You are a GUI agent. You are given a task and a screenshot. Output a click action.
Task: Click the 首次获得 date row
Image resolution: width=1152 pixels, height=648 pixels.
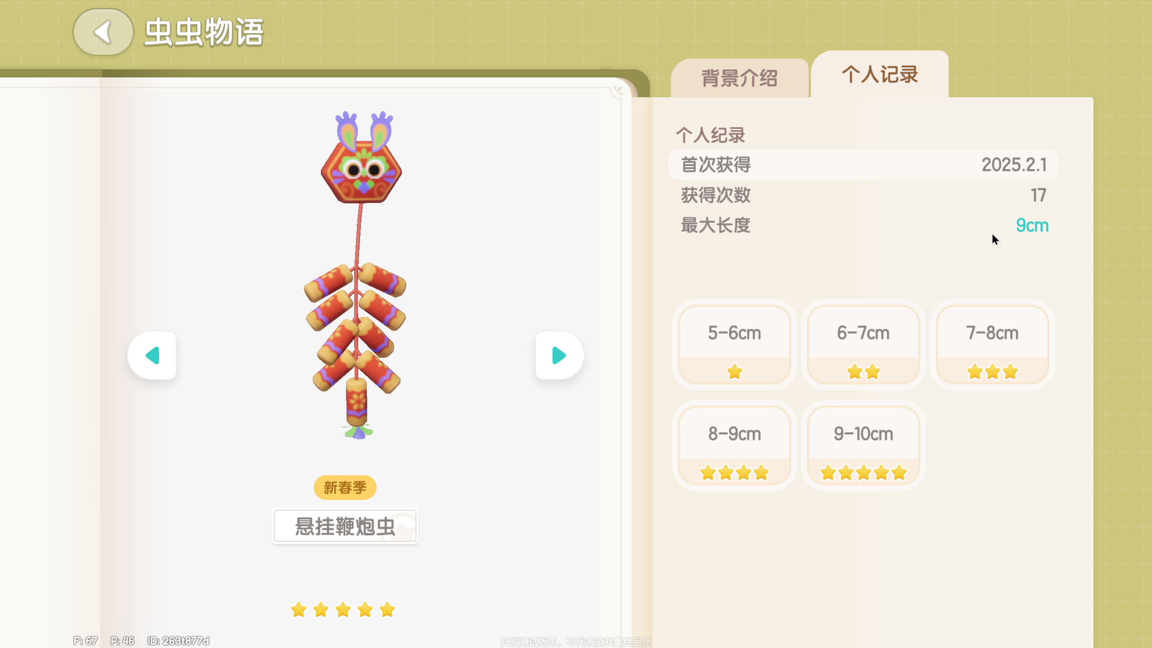point(863,165)
